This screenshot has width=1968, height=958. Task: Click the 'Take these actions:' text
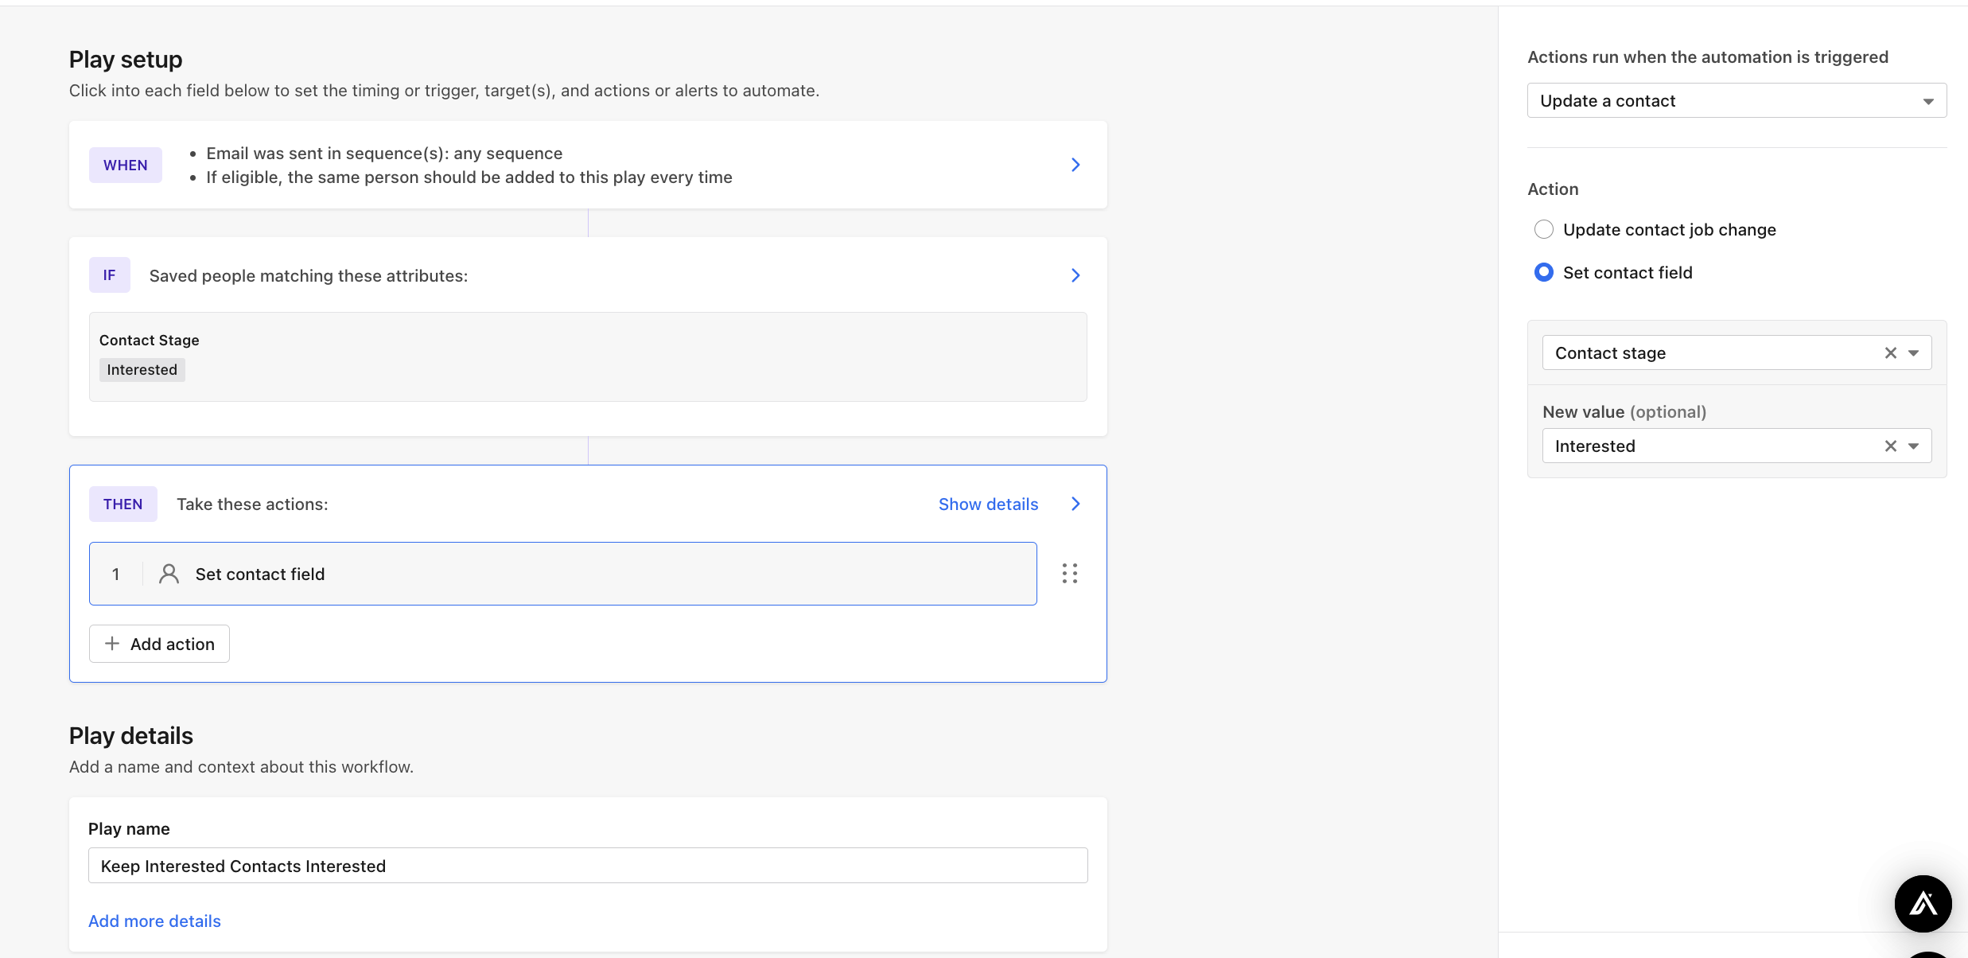click(252, 504)
